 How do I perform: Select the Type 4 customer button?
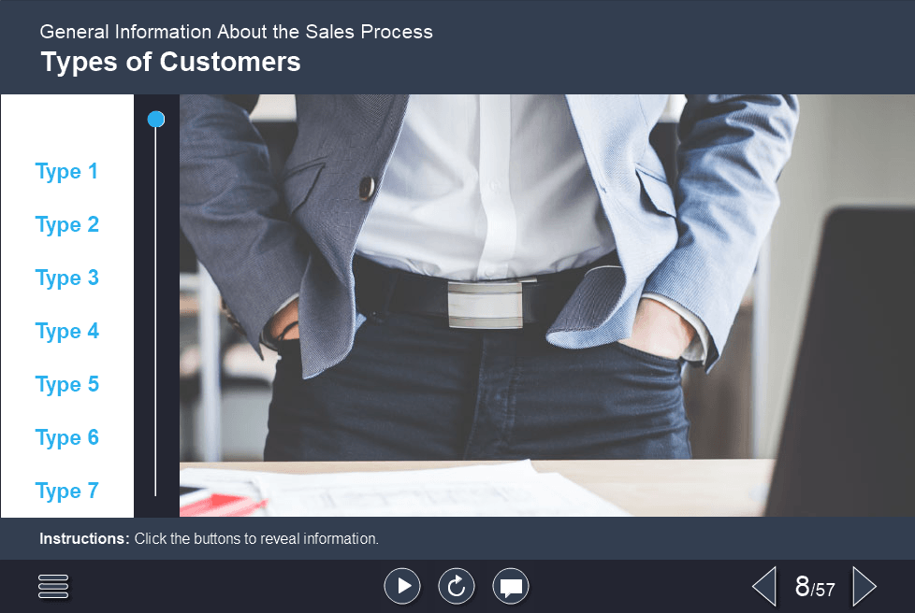[x=66, y=331]
